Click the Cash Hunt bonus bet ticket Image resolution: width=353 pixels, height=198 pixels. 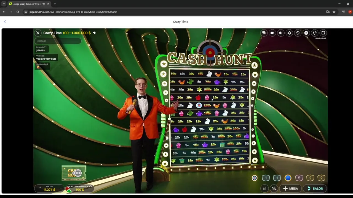[x=74, y=173]
